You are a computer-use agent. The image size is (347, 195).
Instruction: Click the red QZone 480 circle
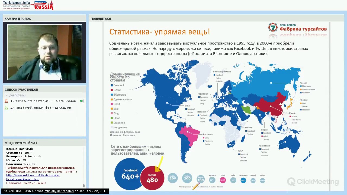point(153,178)
